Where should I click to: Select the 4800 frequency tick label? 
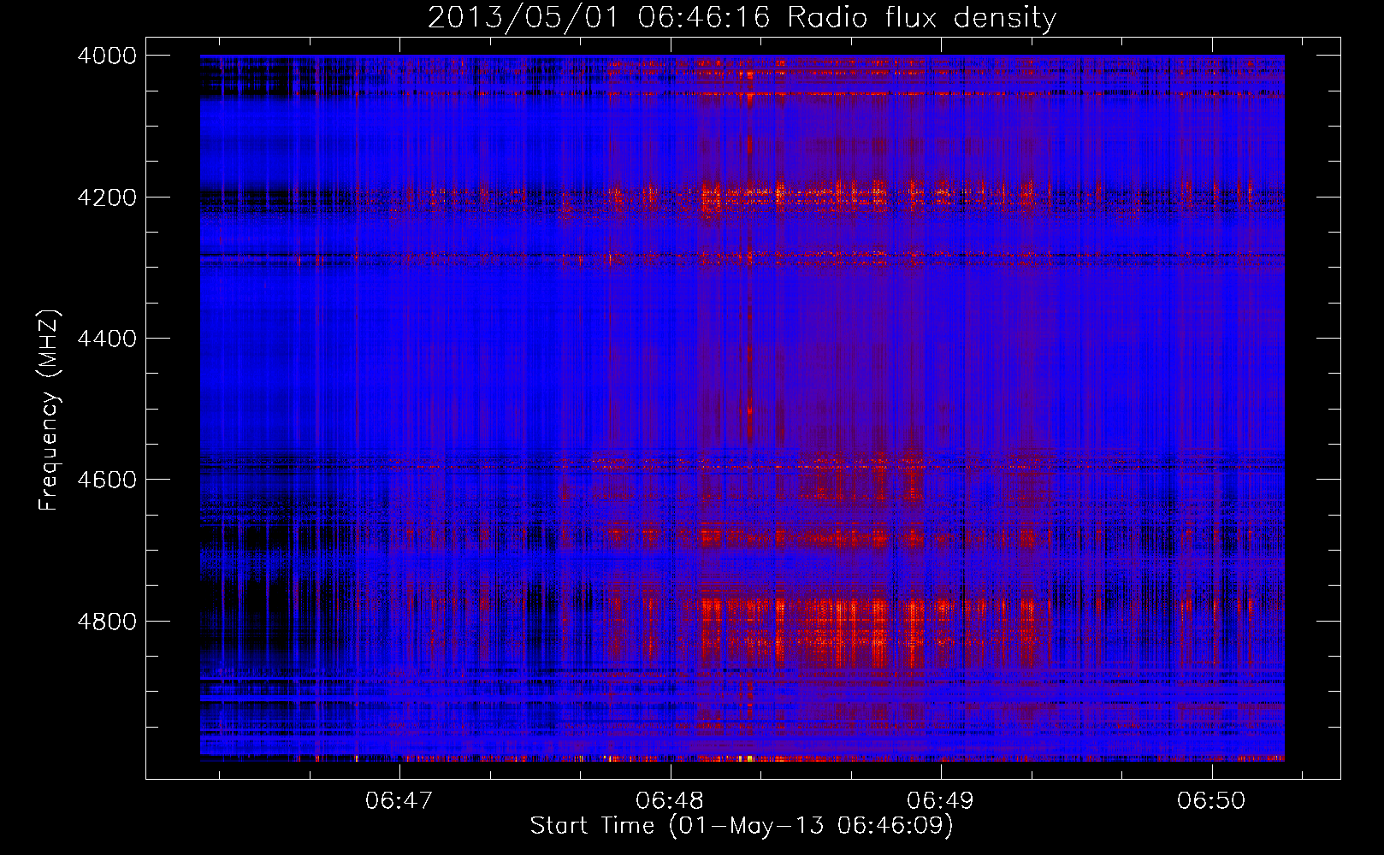click(107, 622)
